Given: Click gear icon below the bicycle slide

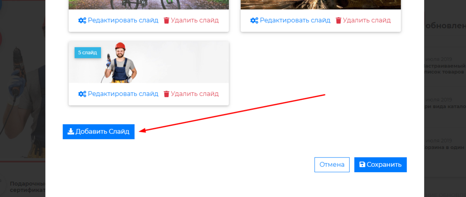Looking at the screenshot, I should click(82, 21).
